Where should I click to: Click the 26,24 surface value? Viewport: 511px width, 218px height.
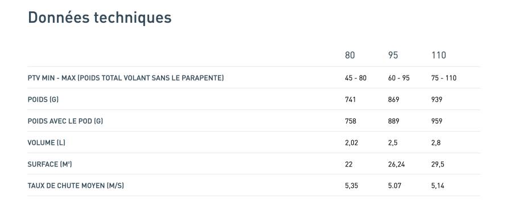pyautogui.click(x=396, y=165)
